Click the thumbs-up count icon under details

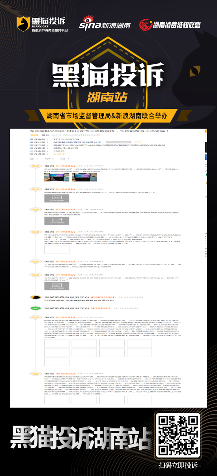point(33,159)
